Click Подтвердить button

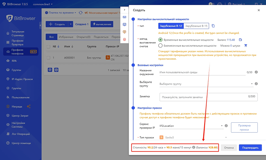(x=250, y=148)
